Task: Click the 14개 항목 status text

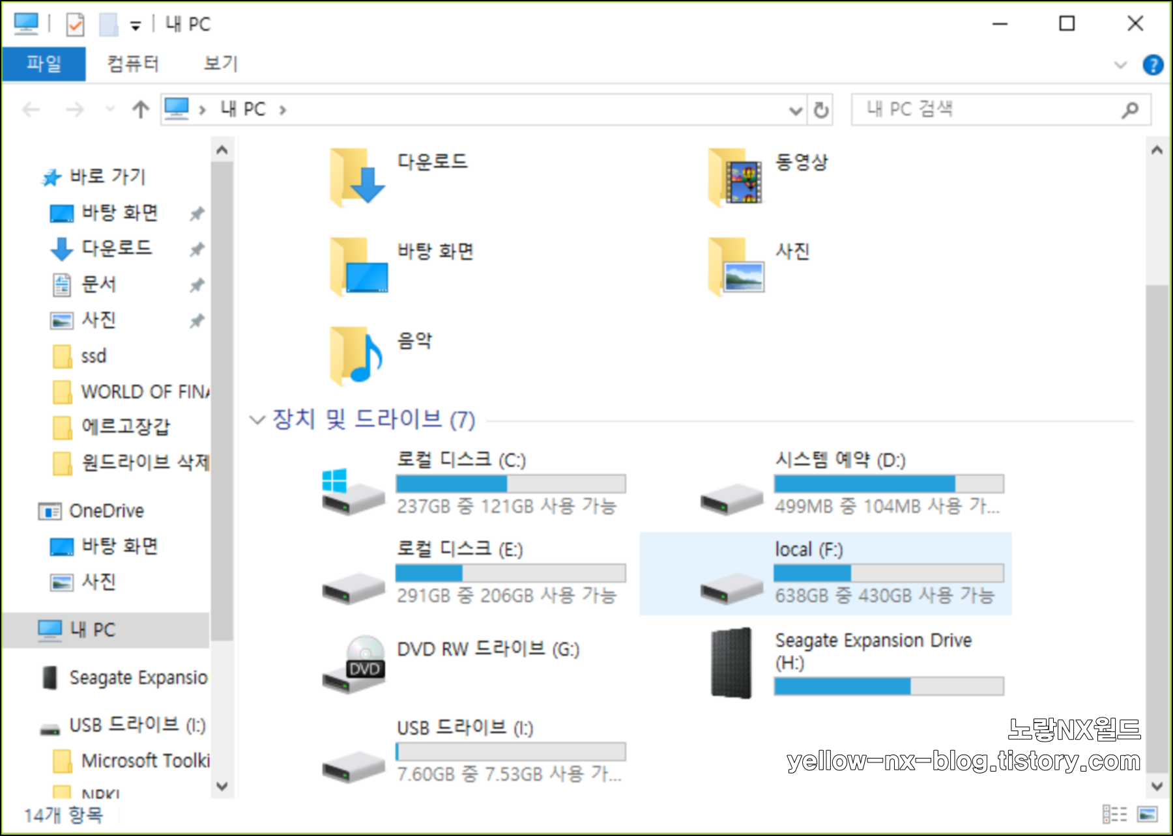Action: 63,815
